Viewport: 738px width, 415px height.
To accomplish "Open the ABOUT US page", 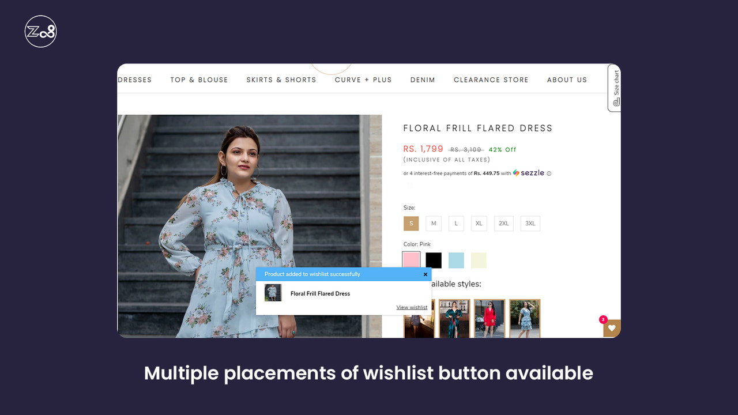I will click(567, 80).
